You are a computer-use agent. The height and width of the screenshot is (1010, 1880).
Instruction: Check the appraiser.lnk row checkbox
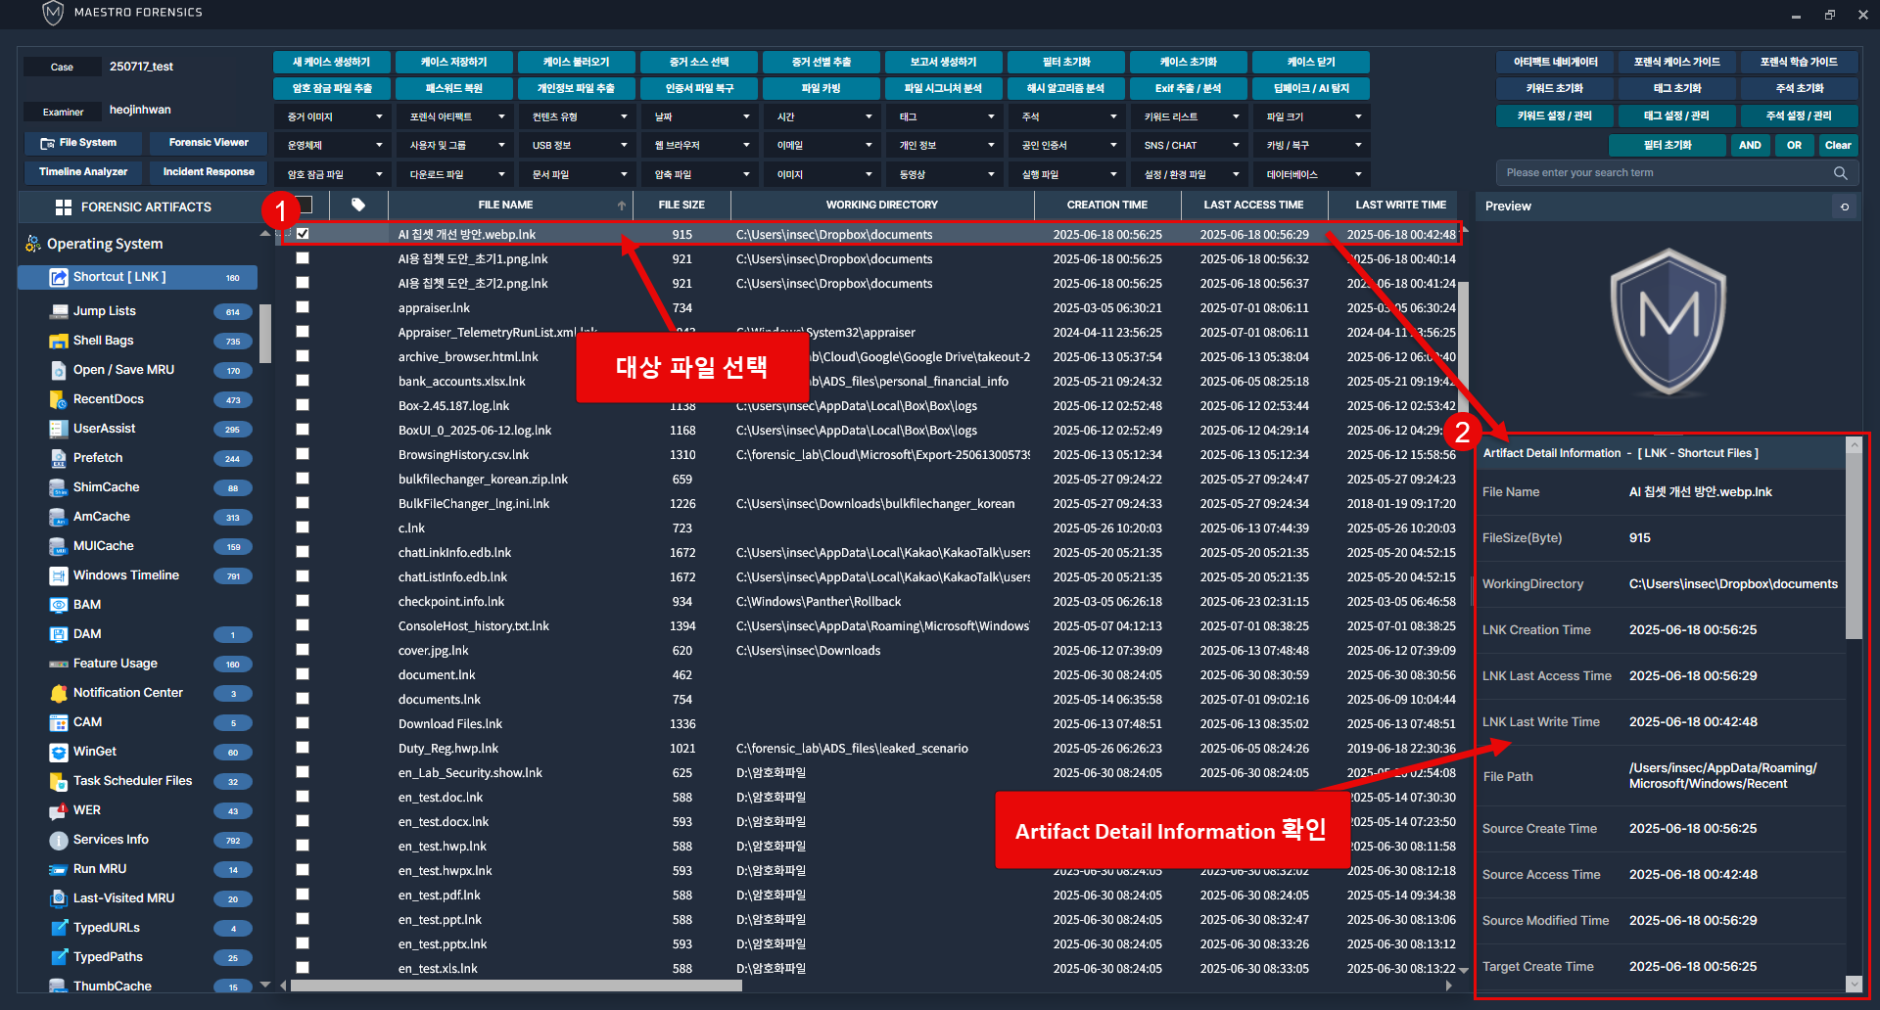pyautogui.click(x=303, y=307)
